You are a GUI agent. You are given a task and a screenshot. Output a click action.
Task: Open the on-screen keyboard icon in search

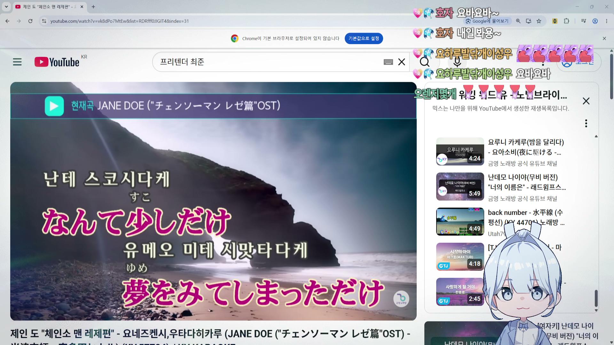point(388,62)
